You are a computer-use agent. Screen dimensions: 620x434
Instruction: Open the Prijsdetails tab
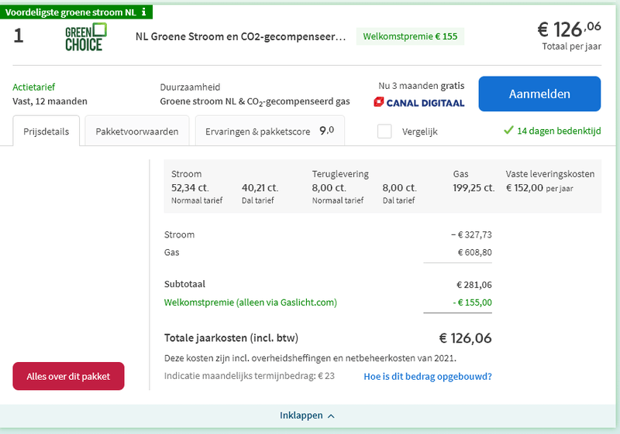(x=45, y=132)
